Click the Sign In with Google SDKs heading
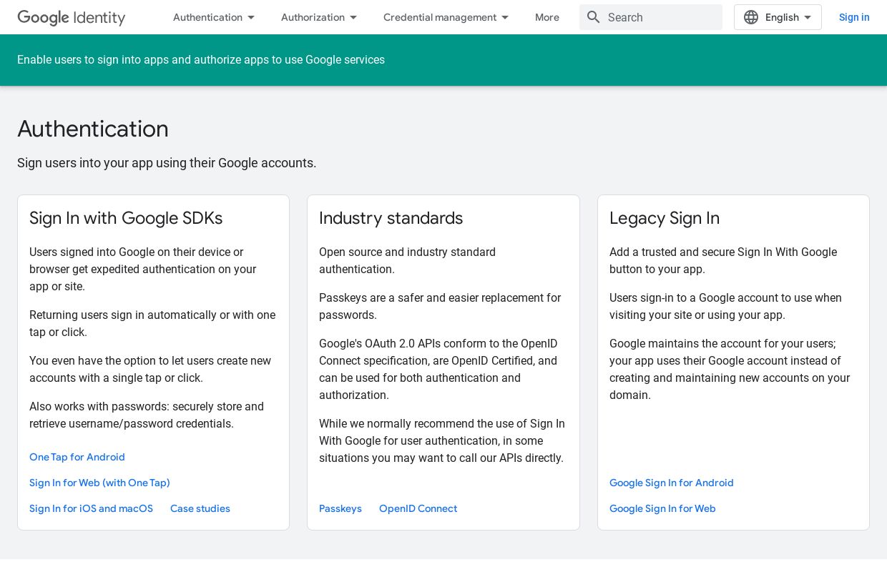 [126, 218]
